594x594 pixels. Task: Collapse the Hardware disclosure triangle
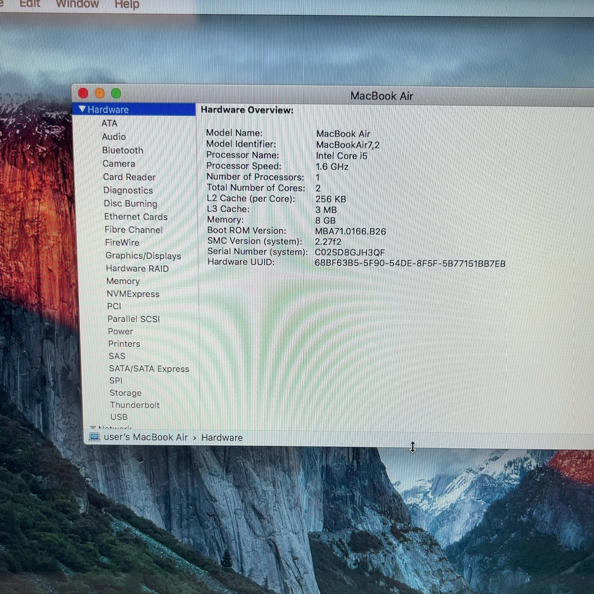point(82,109)
